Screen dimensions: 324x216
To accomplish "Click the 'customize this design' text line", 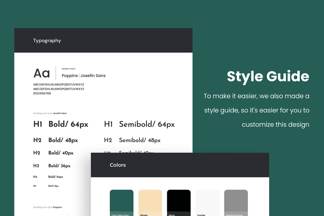I will pyautogui.click(x=275, y=125).
